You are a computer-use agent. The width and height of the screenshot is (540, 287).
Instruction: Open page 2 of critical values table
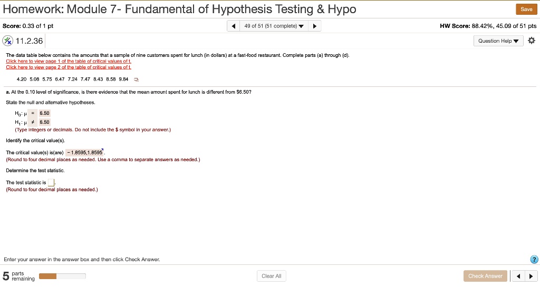pos(69,67)
